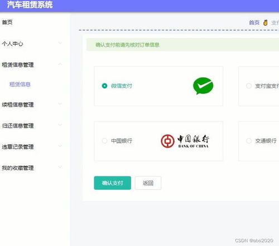279x246 pixels.
Task: Expand the 归还信息管理 chevron
Action: (60, 125)
